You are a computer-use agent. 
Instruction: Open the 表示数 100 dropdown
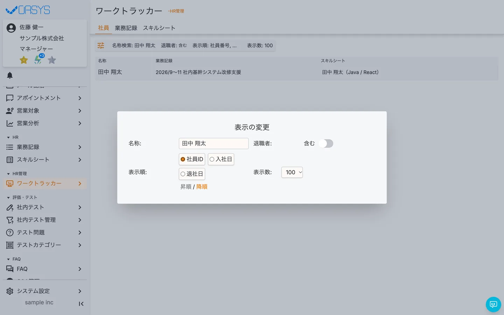point(292,172)
